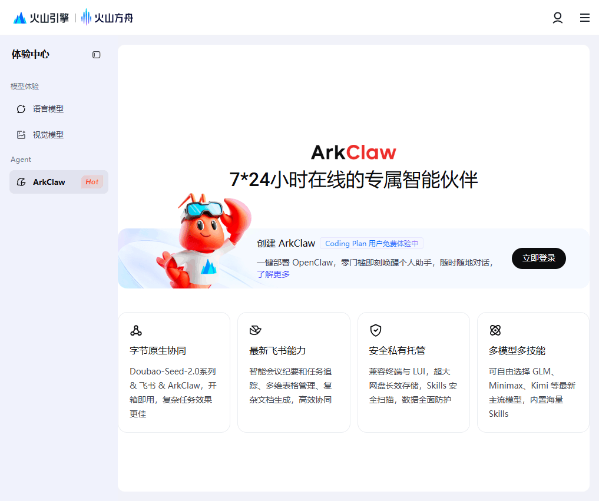Viewport: 599px width, 501px height.
Task: Click the Coding Plan 用户免费体验中 tag
Action: 372,244
